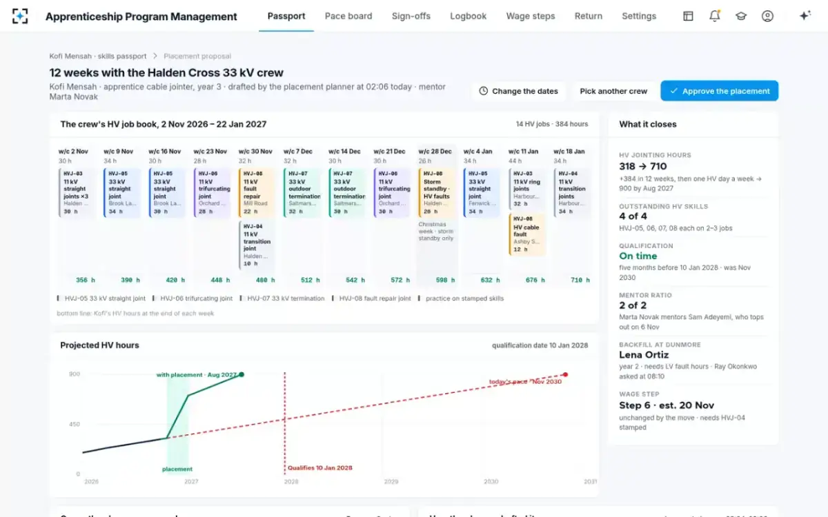Screen dimensions: 828x517
Task: Launch the sparkle assistant icon
Action: point(805,16)
